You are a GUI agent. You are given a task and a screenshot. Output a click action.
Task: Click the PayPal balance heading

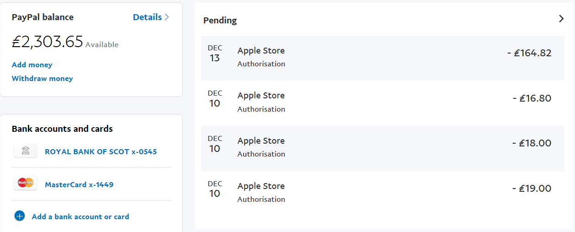click(x=43, y=17)
